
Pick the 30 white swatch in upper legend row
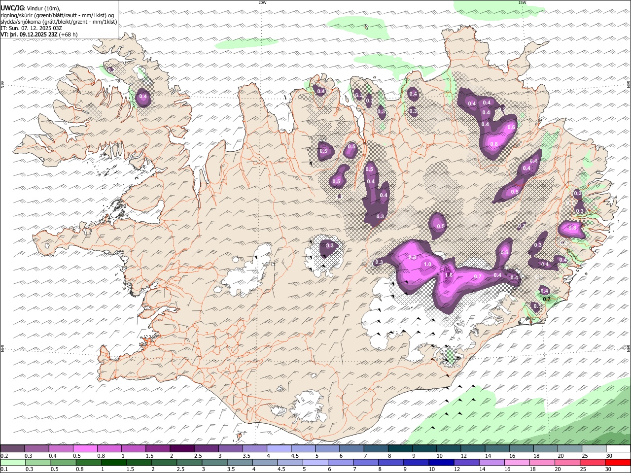click(x=618, y=449)
